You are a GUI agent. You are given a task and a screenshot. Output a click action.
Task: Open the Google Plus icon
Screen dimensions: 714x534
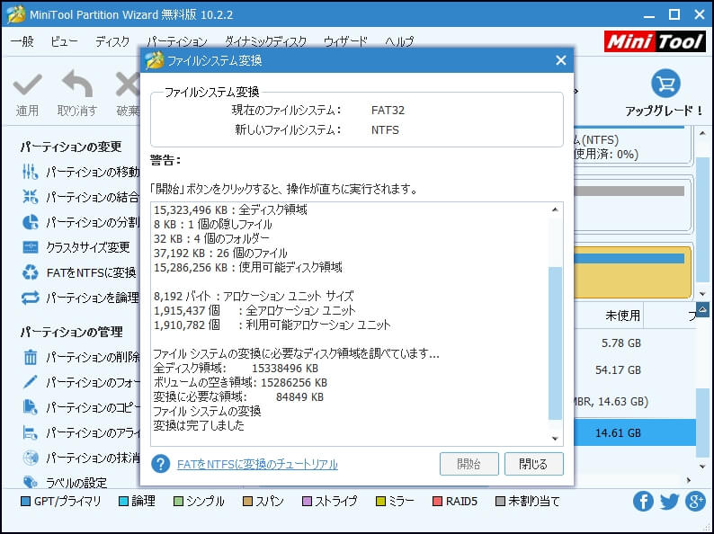(x=696, y=502)
